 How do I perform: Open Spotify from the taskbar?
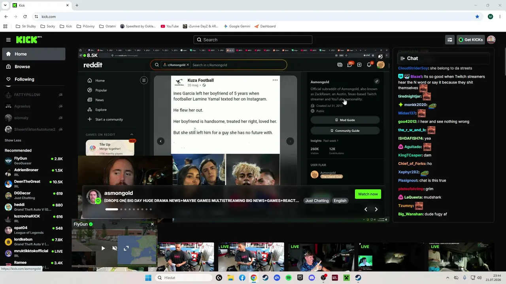[289, 278]
